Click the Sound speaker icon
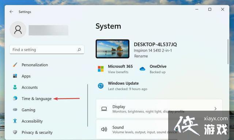234x140 pixels. click(x=104, y=129)
